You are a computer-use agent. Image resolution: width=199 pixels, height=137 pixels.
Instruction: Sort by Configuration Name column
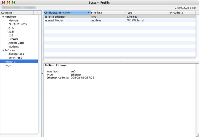[67, 13]
